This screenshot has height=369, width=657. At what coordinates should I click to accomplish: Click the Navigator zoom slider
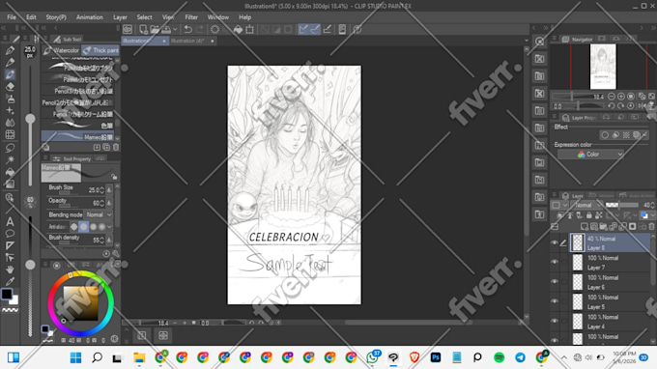(x=578, y=97)
